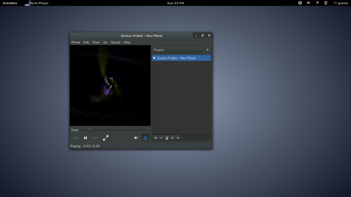
Task: Add a file to the playlist
Action: 156,138
